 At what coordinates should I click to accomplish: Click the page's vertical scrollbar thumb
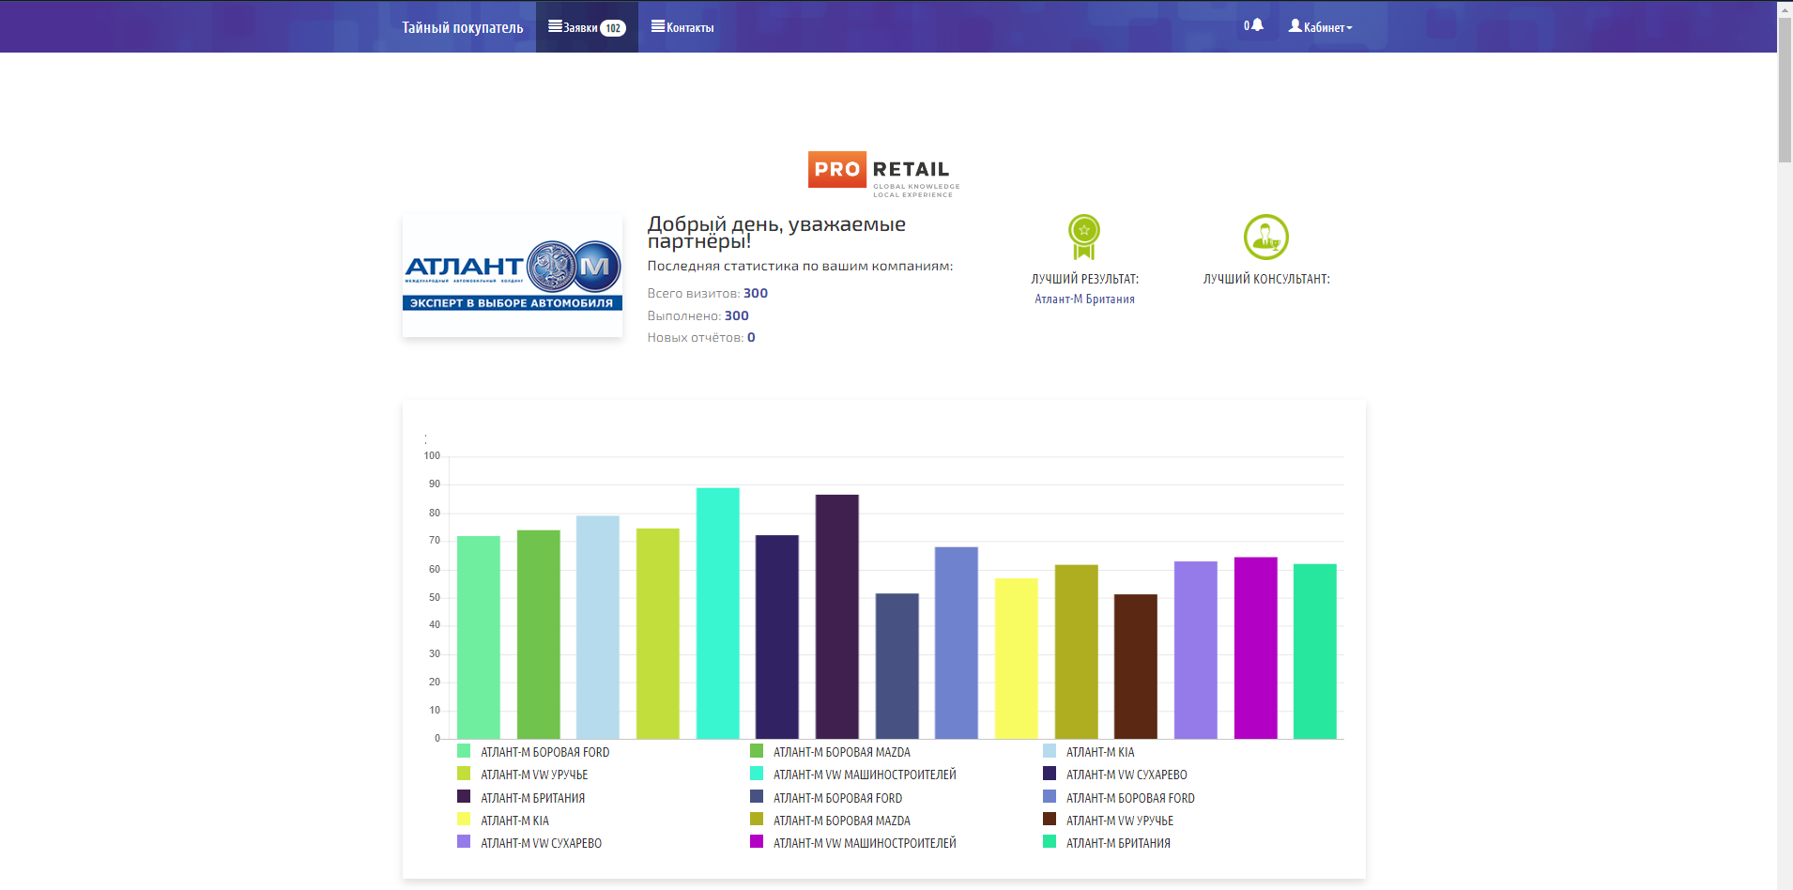pyautogui.click(x=1785, y=90)
